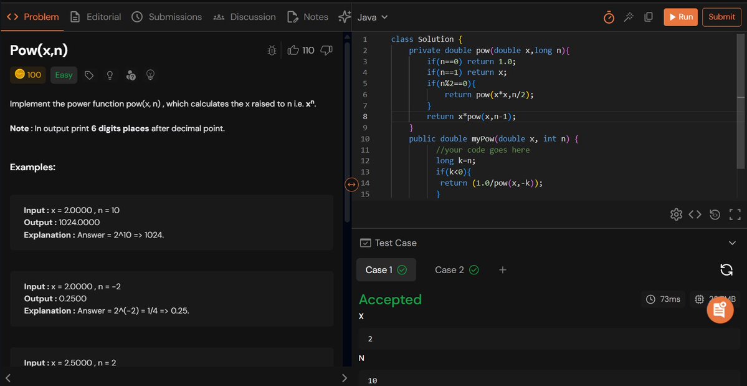
Task: Click the reset code history icon
Action: (715, 215)
